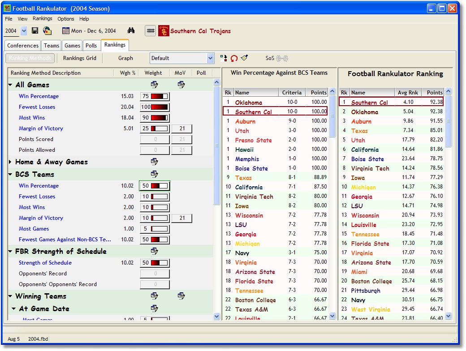Viewport: 466px width, 351px height.
Task: Click the Opponents' Record weight field
Action: pyautogui.click(x=155, y=274)
